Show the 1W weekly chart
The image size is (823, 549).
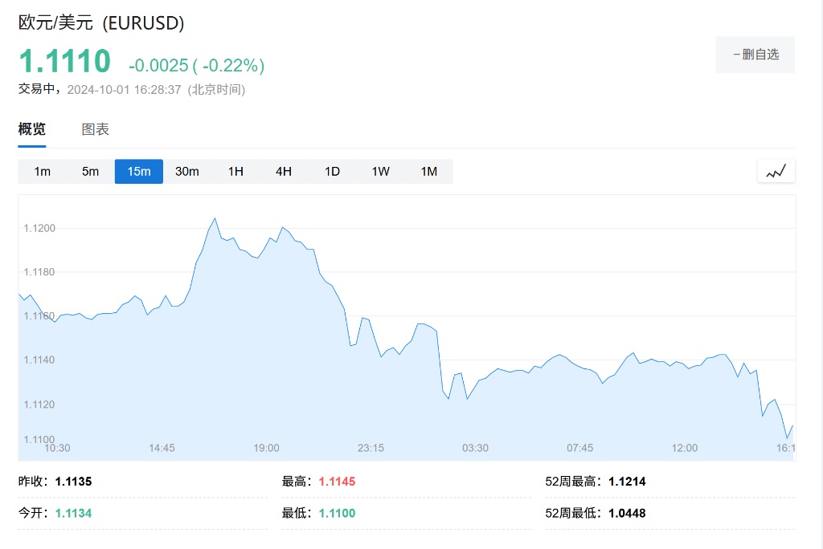click(380, 172)
